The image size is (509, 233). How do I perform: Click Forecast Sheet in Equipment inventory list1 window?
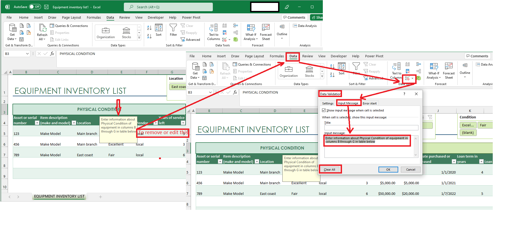click(x=266, y=32)
